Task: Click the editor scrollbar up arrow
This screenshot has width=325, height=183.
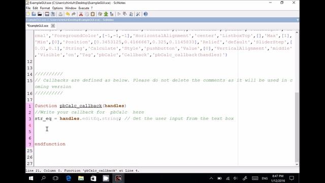Action: click(x=297, y=33)
